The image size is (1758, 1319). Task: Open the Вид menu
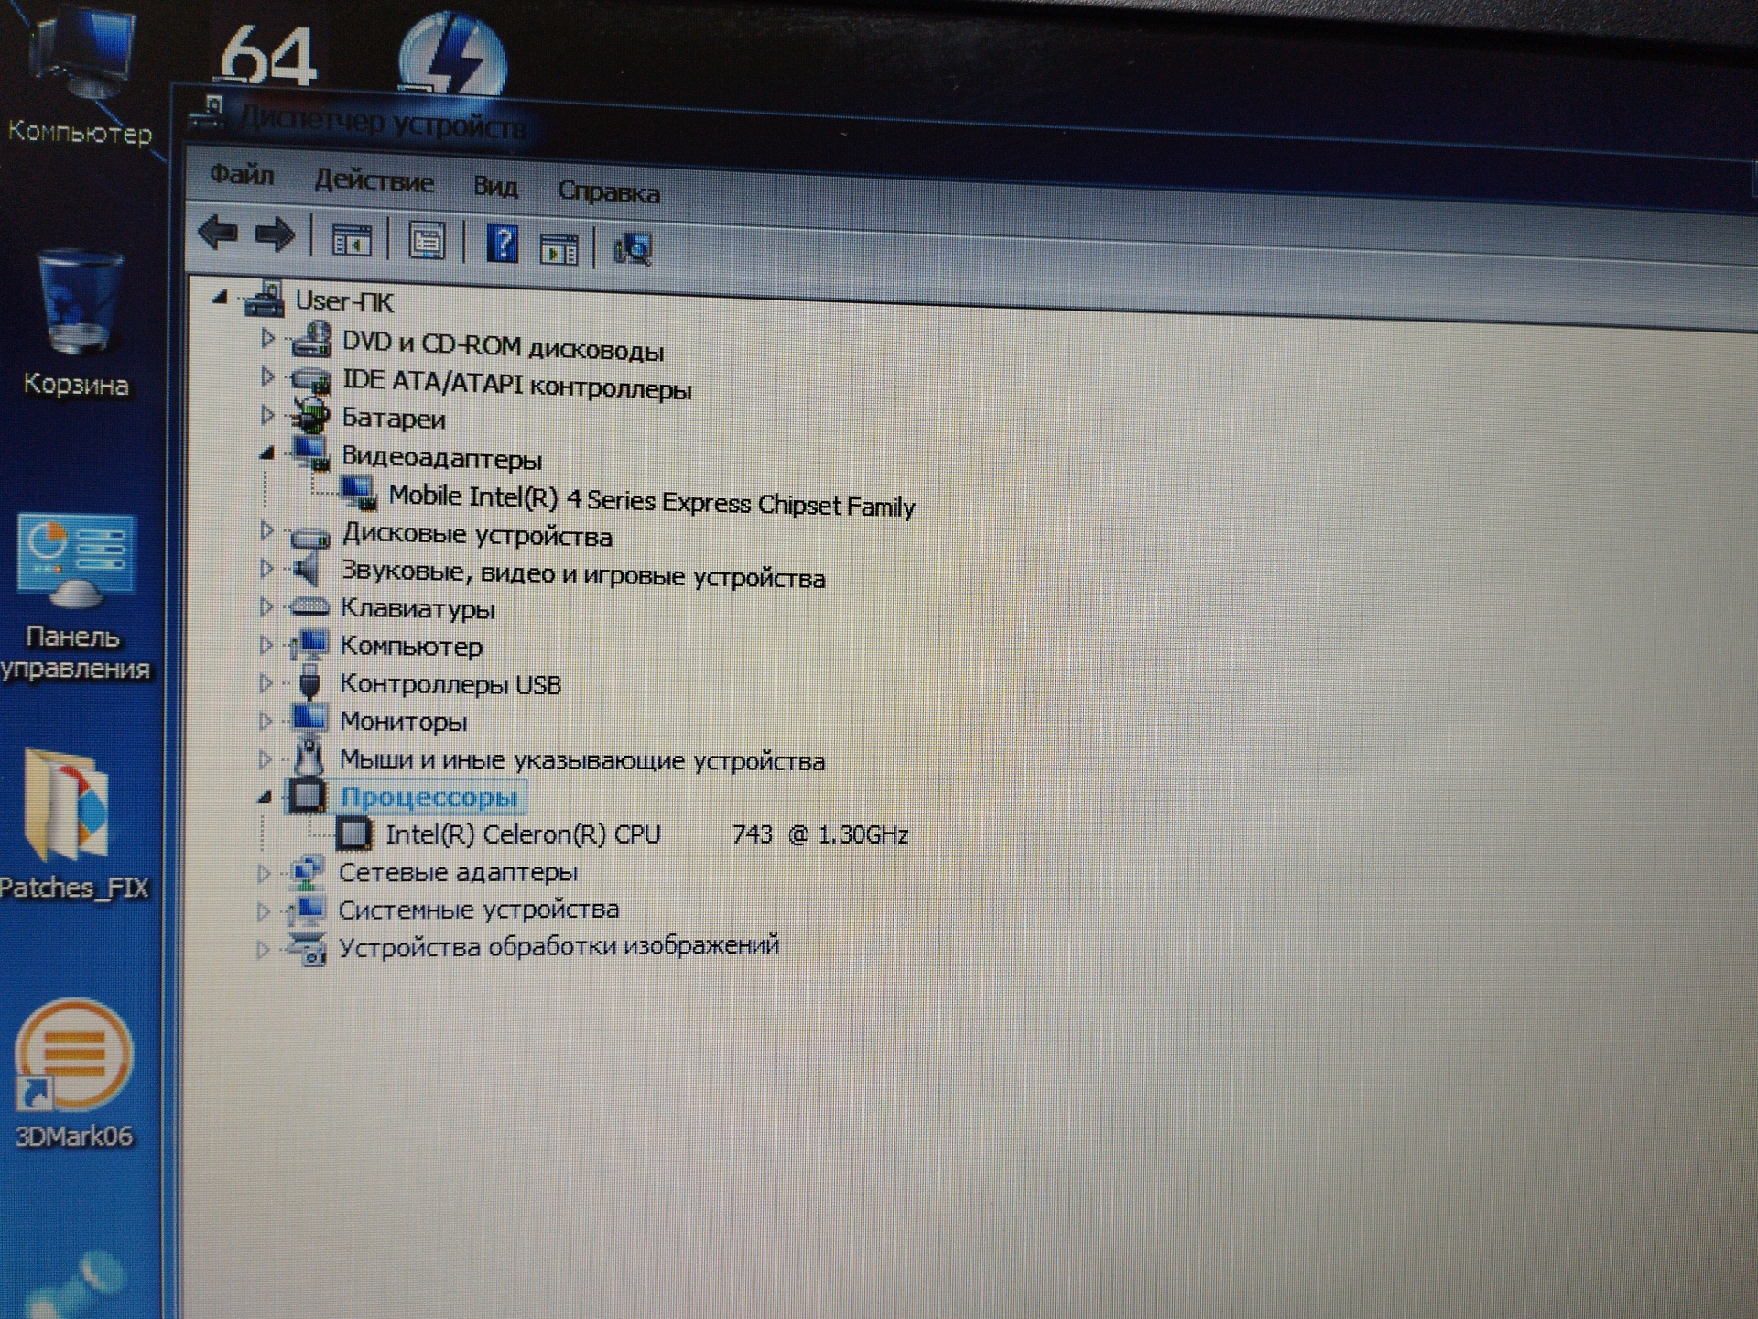click(x=495, y=186)
